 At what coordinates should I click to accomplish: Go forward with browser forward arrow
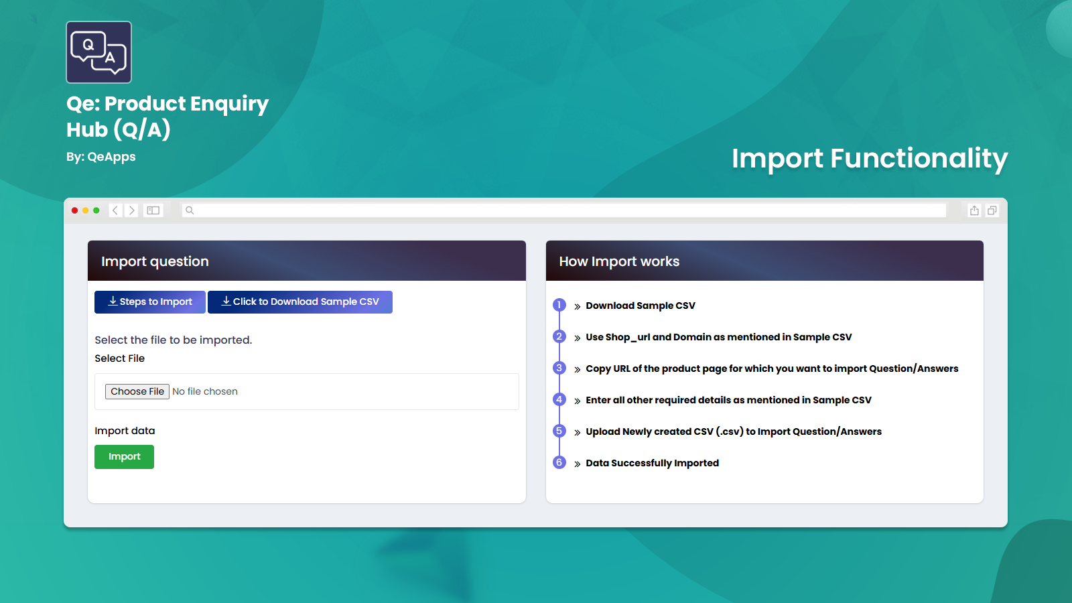pyautogui.click(x=132, y=210)
